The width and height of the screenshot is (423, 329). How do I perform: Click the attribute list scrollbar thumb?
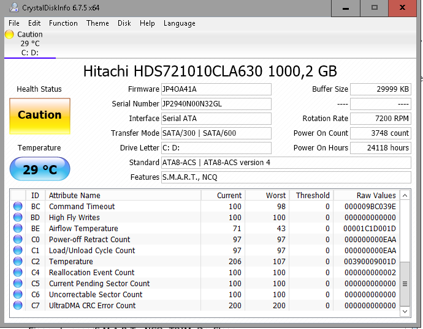405,284
